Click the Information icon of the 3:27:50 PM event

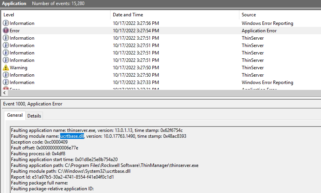6,75
